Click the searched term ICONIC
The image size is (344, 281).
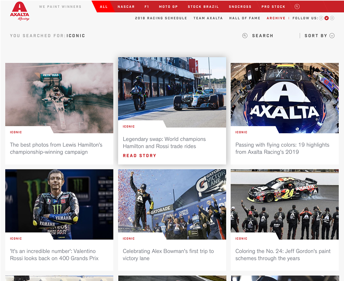pyautogui.click(x=76, y=35)
